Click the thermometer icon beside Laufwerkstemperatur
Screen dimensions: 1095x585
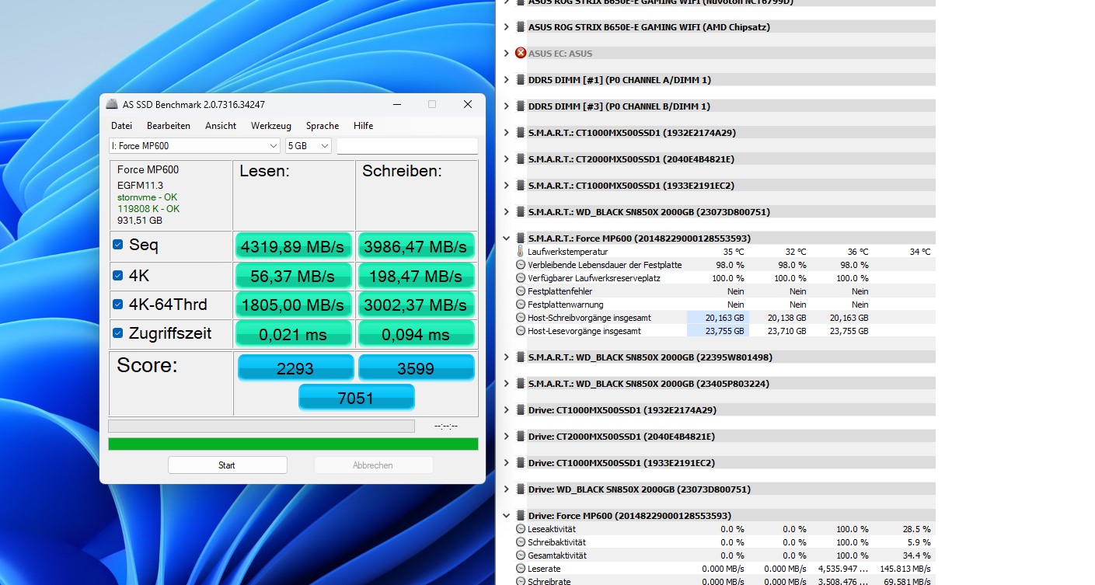click(521, 252)
